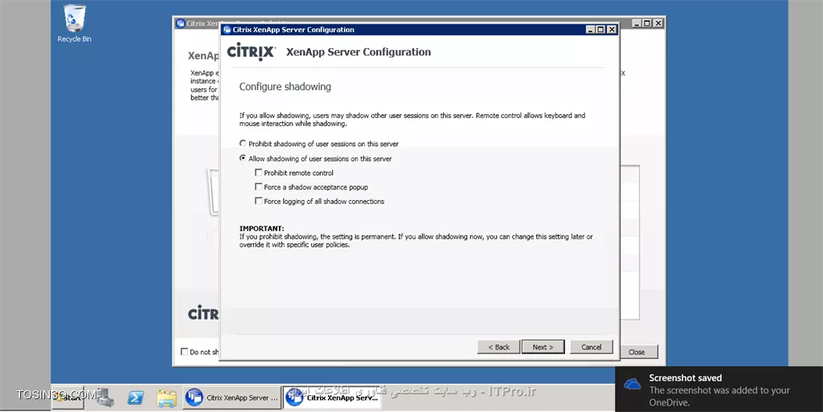Enable the Prohibit remote control checkbox

(x=259, y=173)
